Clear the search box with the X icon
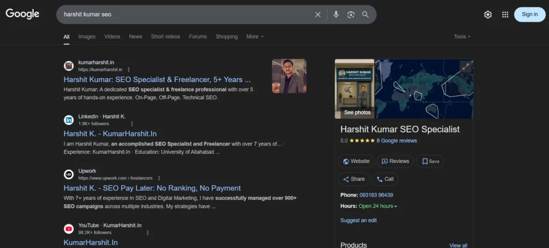This screenshot has height=248, width=549. pyautogui.click(x=318, y=14)
